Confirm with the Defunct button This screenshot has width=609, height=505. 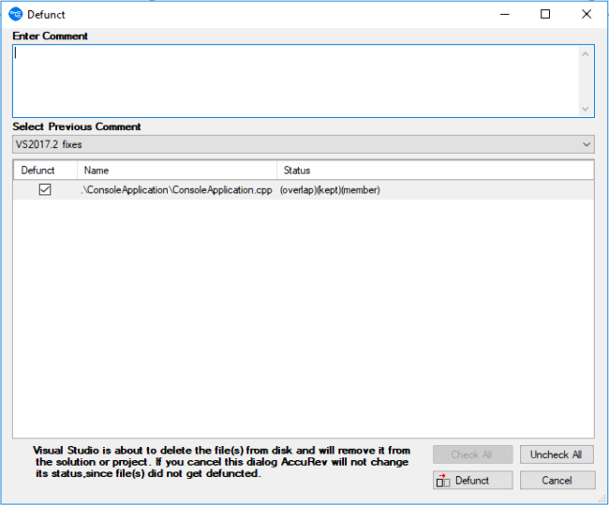pos(472,480)
